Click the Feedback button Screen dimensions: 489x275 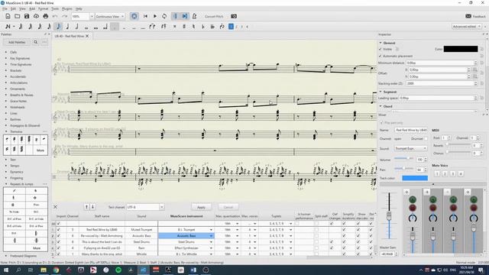click(475, 16)
